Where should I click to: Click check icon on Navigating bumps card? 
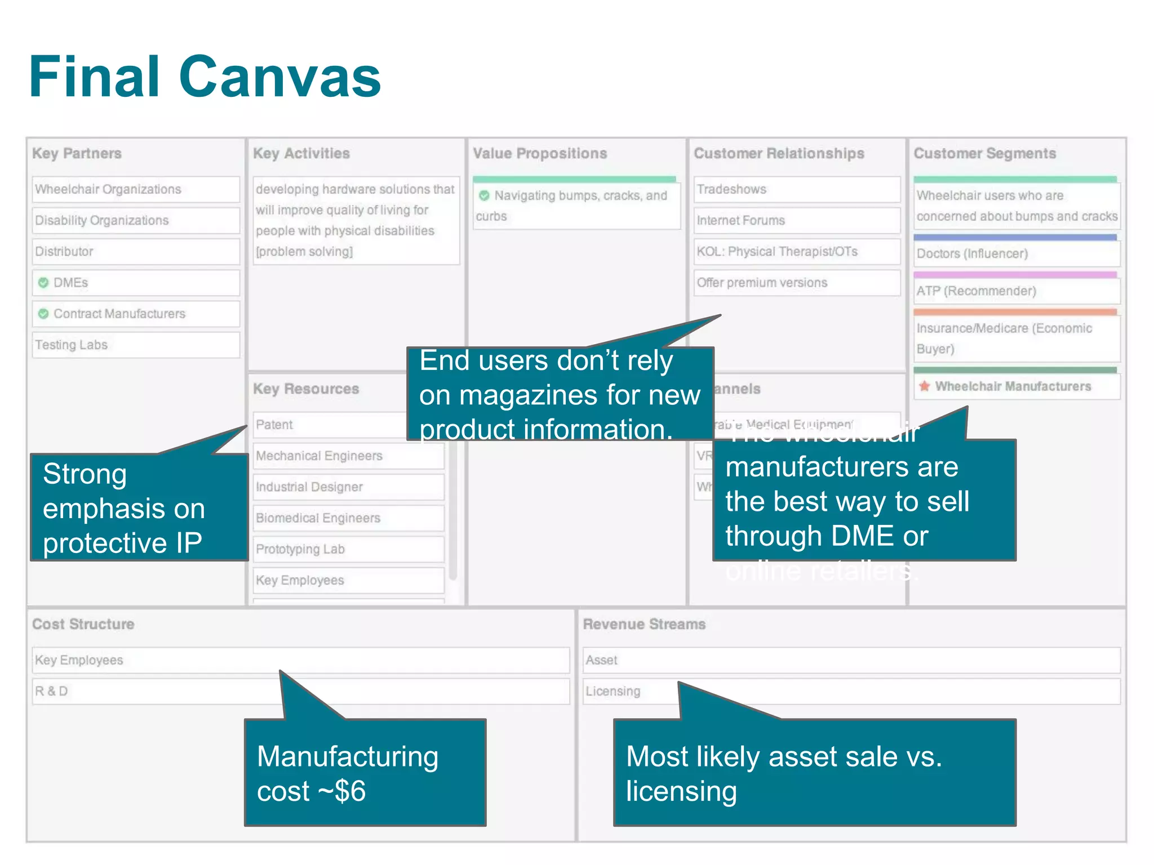[483, 195]
